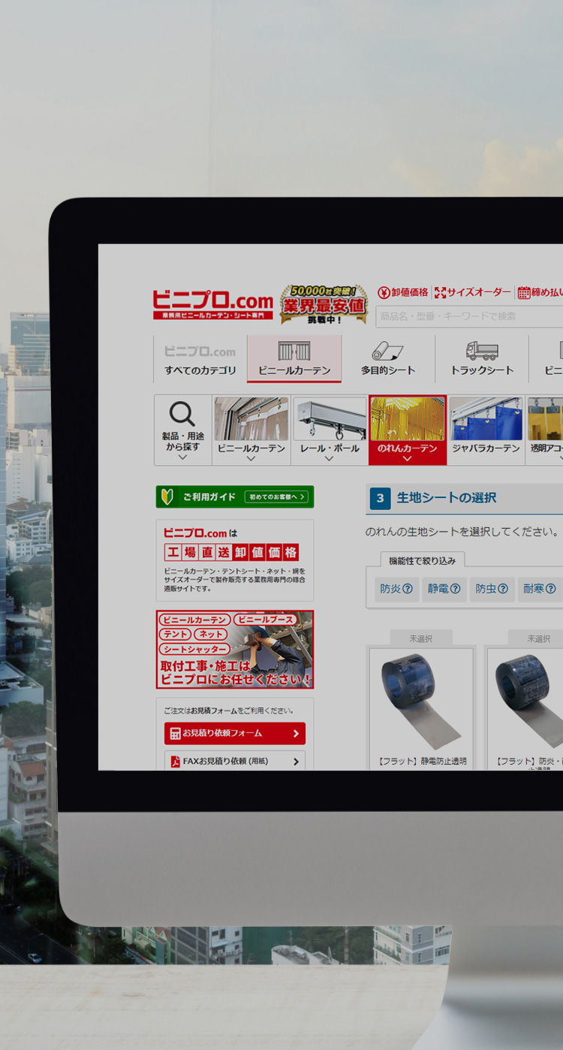Toggle the 静電 filter
Viewport: 563px width, 1050px height.
[444, 589]
